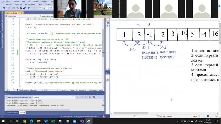Click Output panel horizontal scrollbar

point(39,110)
